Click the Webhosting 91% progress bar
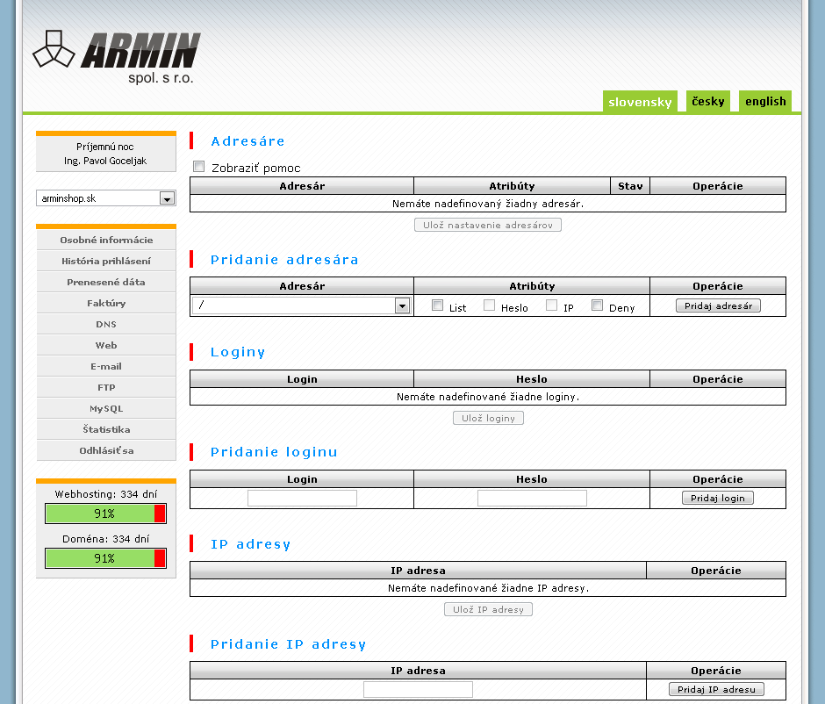825x704 pixels. [105, 514]
